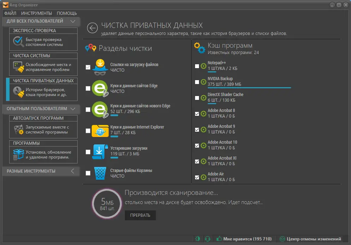351x245 pixels.
Task: Click the cleanup sections map pins icon
Action: coord(91,48)
